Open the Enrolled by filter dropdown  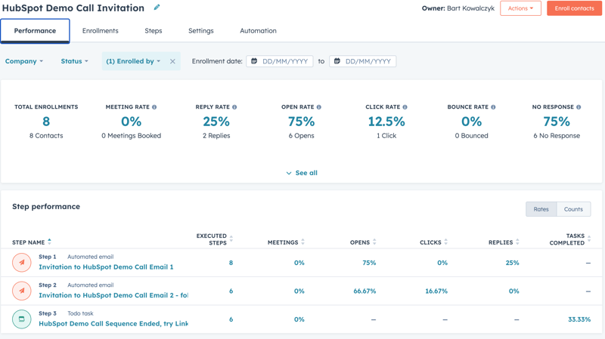point(133,61)
